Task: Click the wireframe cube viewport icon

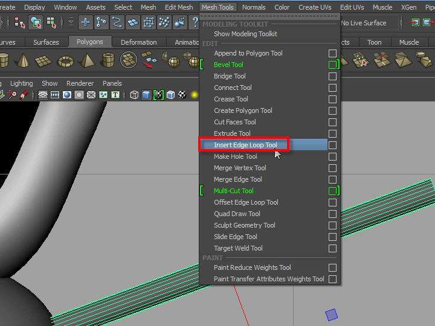Action: 134,95
